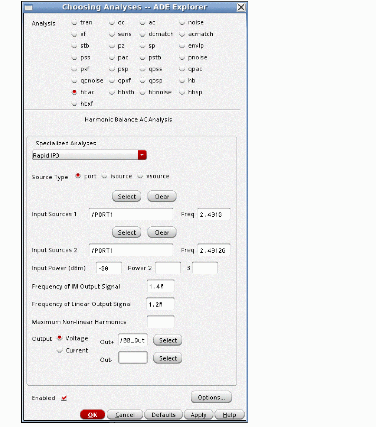376x427 pixels.
Task: Select Current output type
Action: [60, 350]
